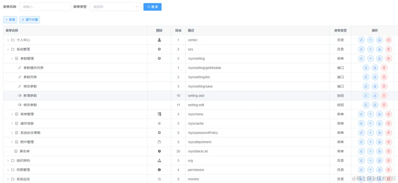Click the 展开/折叠 button
Viewport: 398px width, 183px height.
(x=30, y=20)
